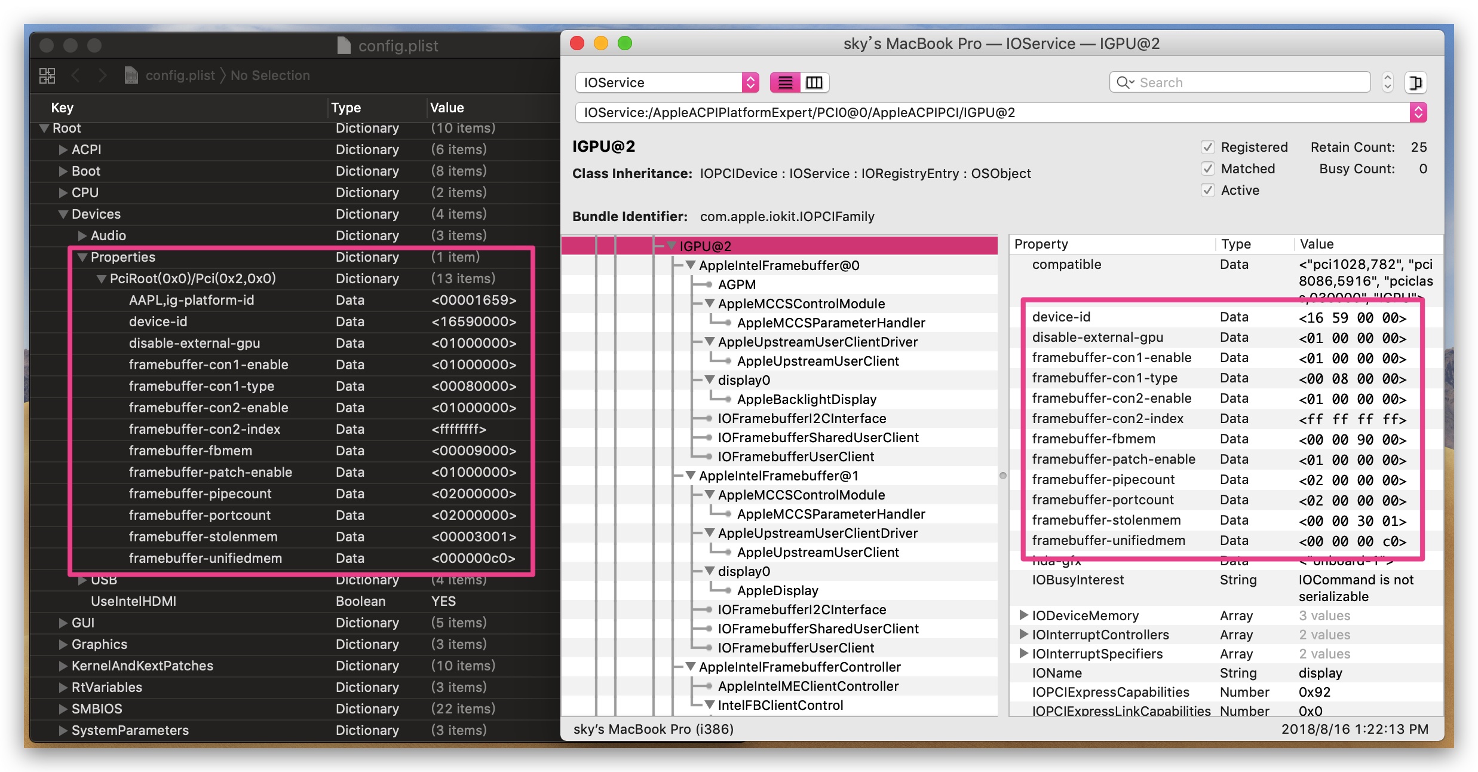Switch to column view icon
The height and width of the screenshot is (772, 1478).
tap(814, 82)
